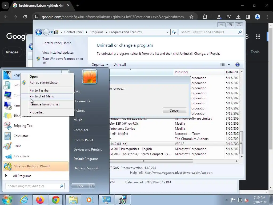Click Cancel in the removal dialog
The image size is (273, 205).
[174, 110]
